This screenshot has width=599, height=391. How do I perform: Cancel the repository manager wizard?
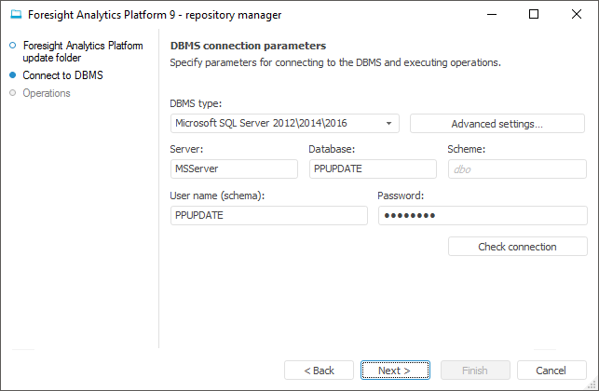551,371
